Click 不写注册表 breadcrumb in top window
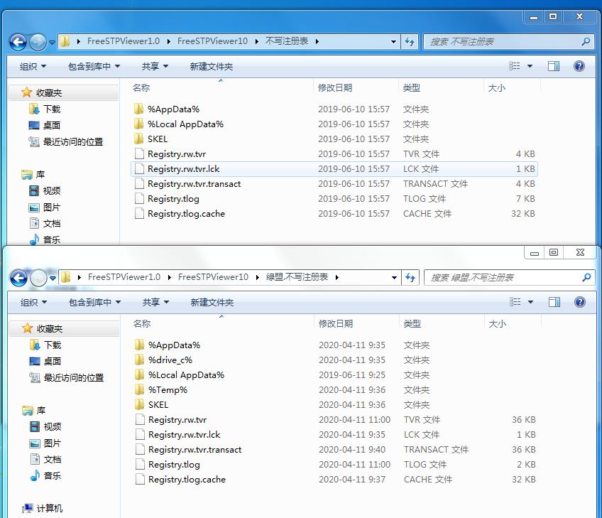The image size is (602, 518). [286, 41]
